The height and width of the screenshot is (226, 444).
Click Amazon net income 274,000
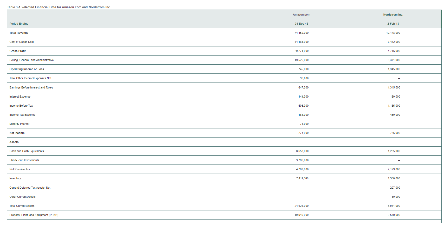pyautogui.click(x=304, y=133)
